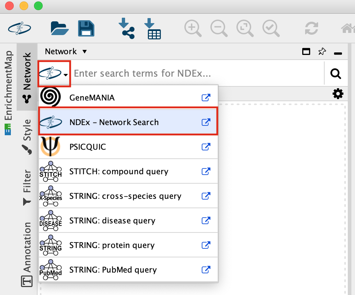This screenshot has width=355, height=295.
Task: Select NDEx – Network Search option
Action: pyautogui.click(x=114, y=122)
